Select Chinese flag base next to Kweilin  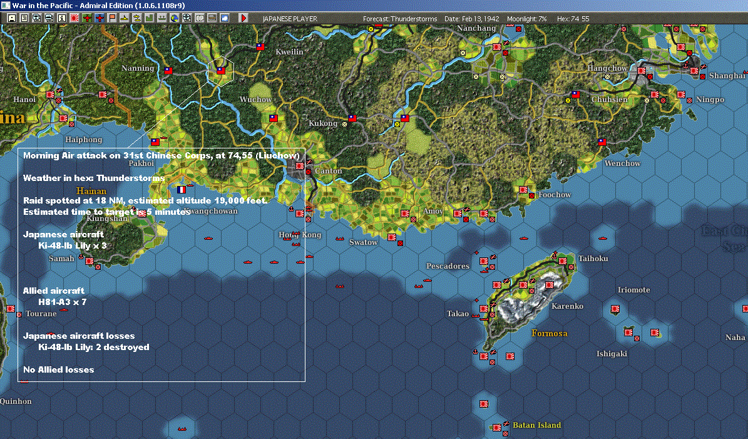(260, 47)
